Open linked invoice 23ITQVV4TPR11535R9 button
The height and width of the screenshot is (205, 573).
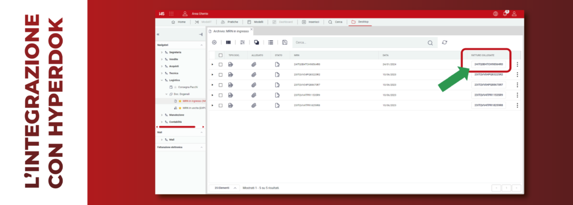(x=489, y=95)
